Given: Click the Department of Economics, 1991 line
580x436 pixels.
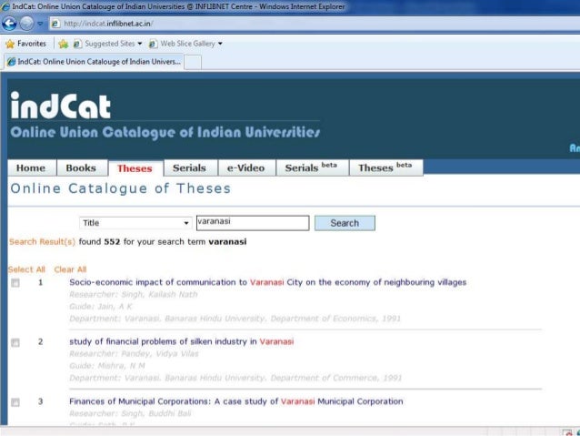Looking at the screenshot, I should pyautogui.click(x=235, y=319).
